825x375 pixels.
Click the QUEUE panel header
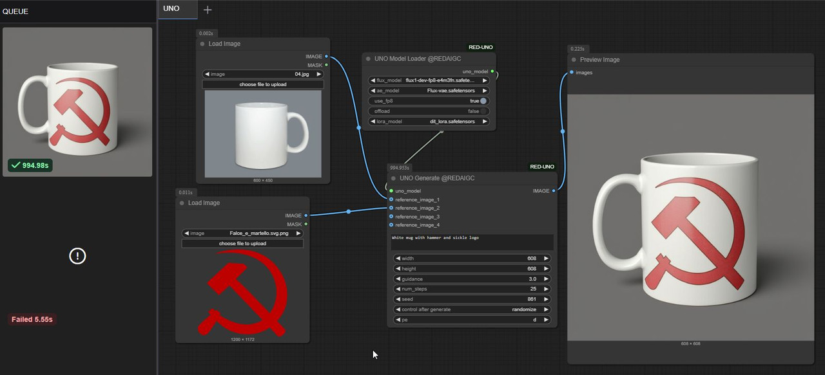point(15,12)
